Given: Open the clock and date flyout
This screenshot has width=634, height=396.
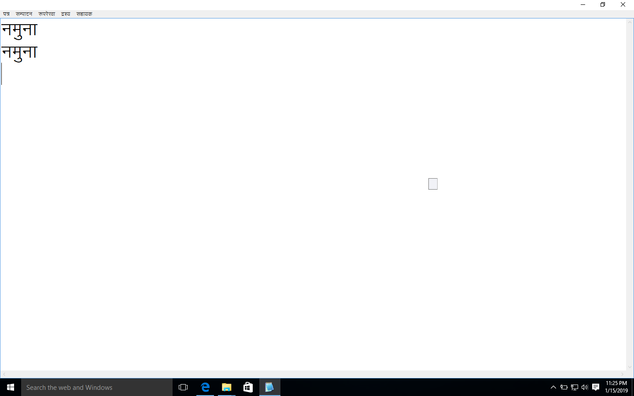Looking at the screenshot, I should [616, 387].
